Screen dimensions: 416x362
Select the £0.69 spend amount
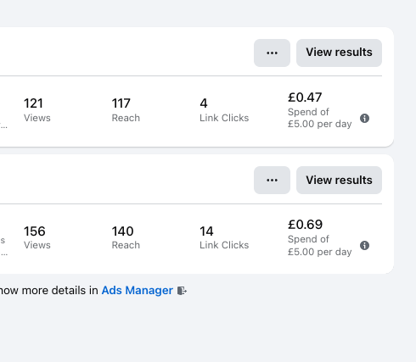click(x=305, y=225)
